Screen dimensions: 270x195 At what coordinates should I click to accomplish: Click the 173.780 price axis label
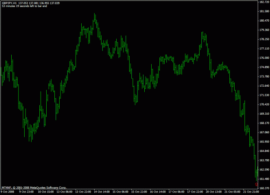click(264, 76)
